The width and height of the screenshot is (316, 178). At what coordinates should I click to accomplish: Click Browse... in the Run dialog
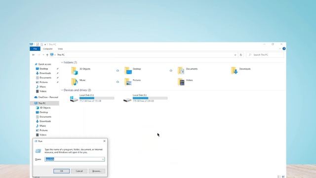[97, 171]
